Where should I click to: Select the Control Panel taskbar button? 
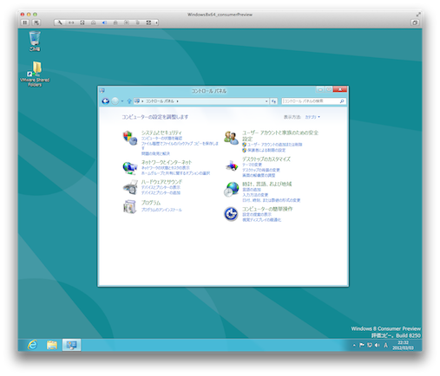click(71, 345)
